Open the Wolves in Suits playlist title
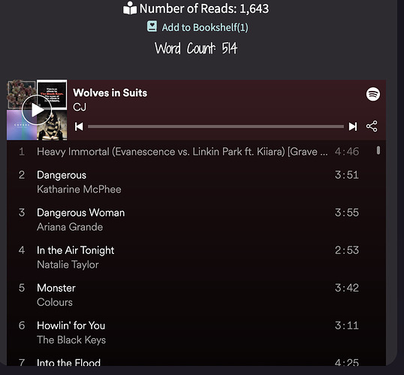The image size is (404, 375). pos(110,93)
